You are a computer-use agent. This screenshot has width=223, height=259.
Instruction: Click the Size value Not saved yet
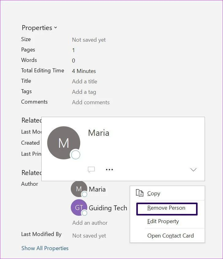tap(89, 40)
